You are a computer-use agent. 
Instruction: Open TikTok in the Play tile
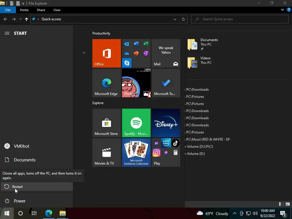point(175,143)
